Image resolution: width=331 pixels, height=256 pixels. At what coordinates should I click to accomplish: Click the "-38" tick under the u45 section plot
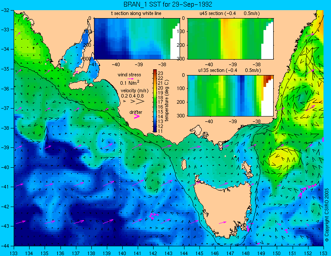click(256, 64)
